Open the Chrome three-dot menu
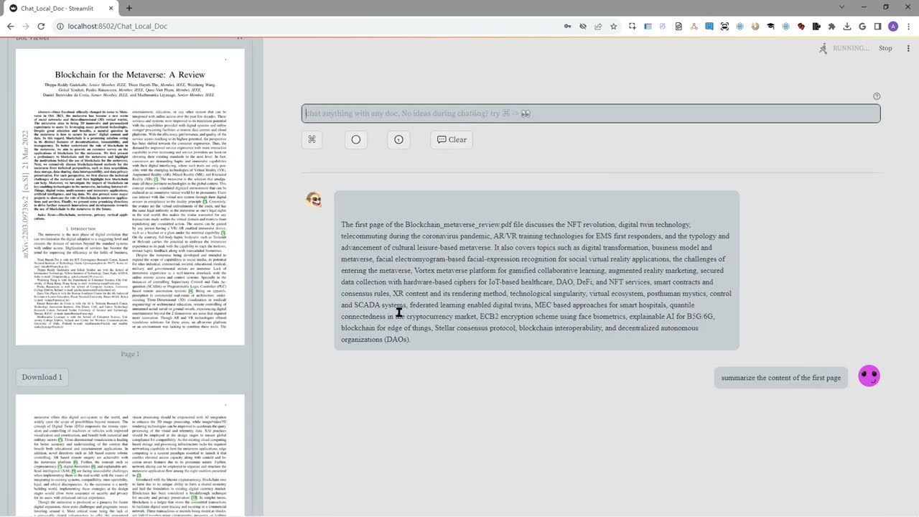Viewport: 919px width, 517px height. [908, 27]
